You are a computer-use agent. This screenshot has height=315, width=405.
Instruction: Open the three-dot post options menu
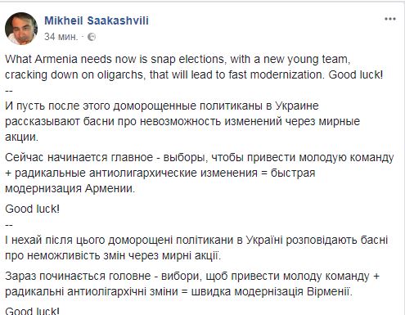tap(390, 19)
